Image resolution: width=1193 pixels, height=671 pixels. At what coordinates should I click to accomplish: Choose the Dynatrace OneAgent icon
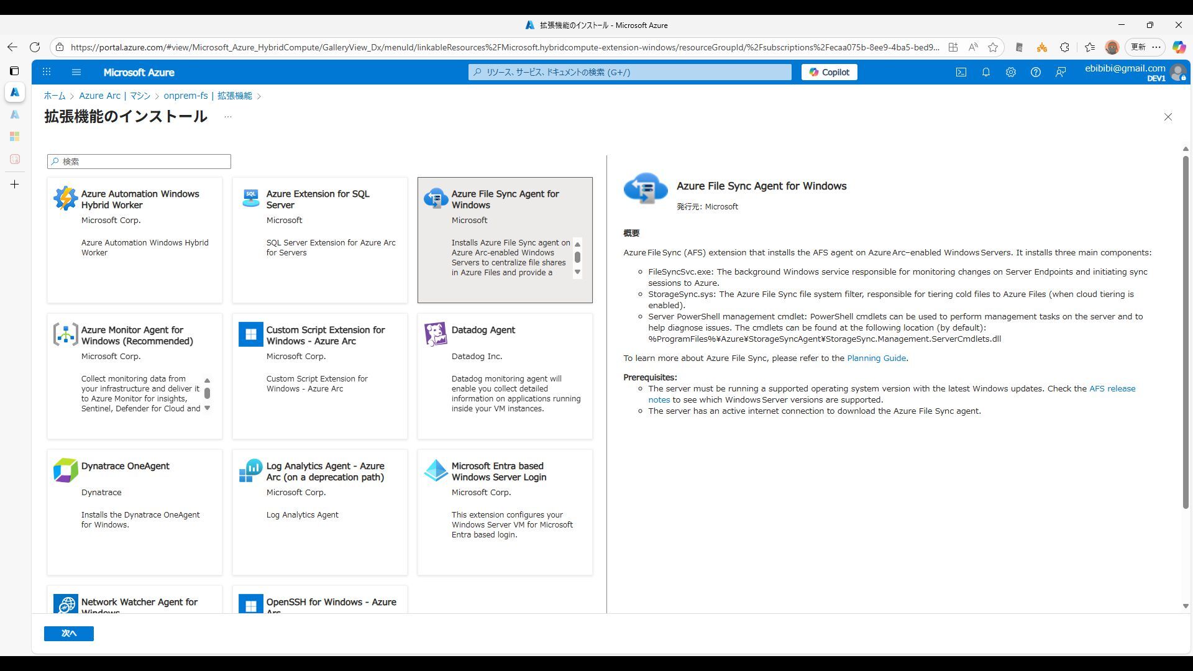pos(66,470)
